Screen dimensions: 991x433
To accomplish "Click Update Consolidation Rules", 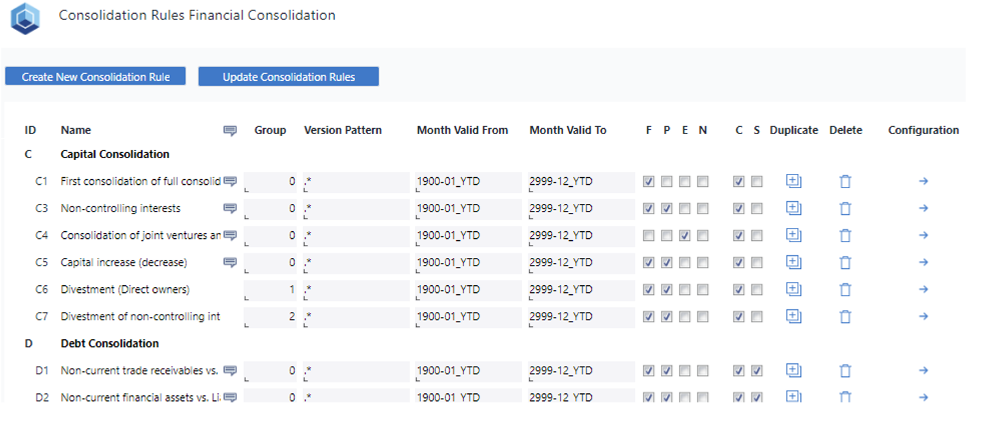I will (x=288, y=76).
